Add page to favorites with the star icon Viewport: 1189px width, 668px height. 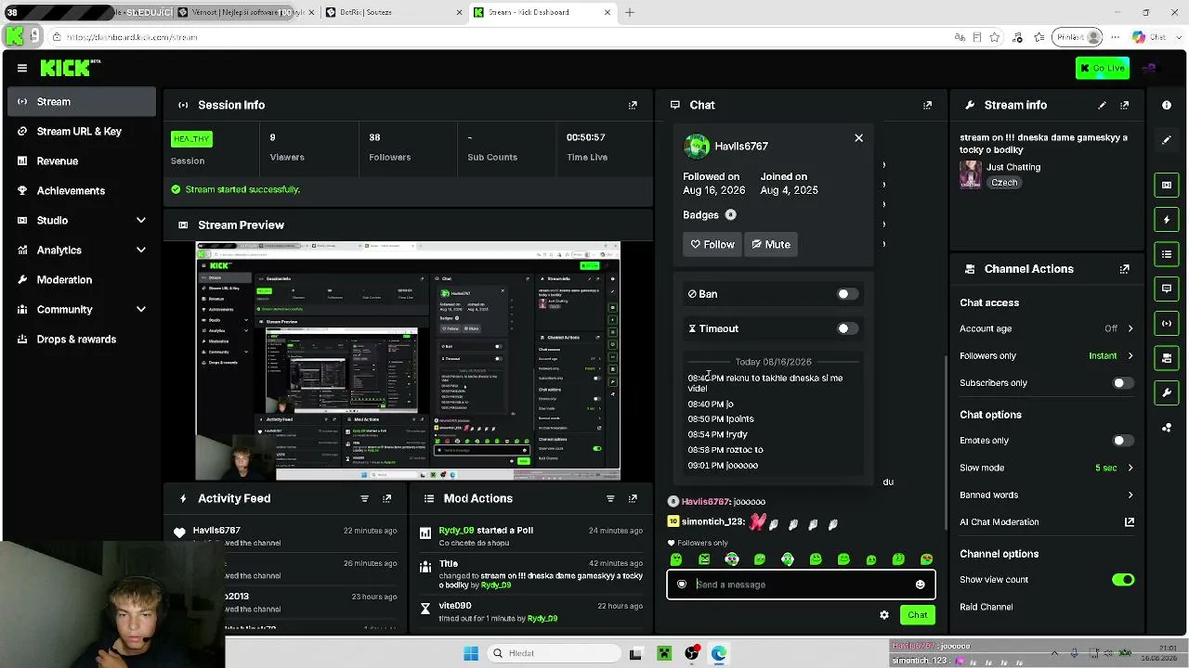995,37
